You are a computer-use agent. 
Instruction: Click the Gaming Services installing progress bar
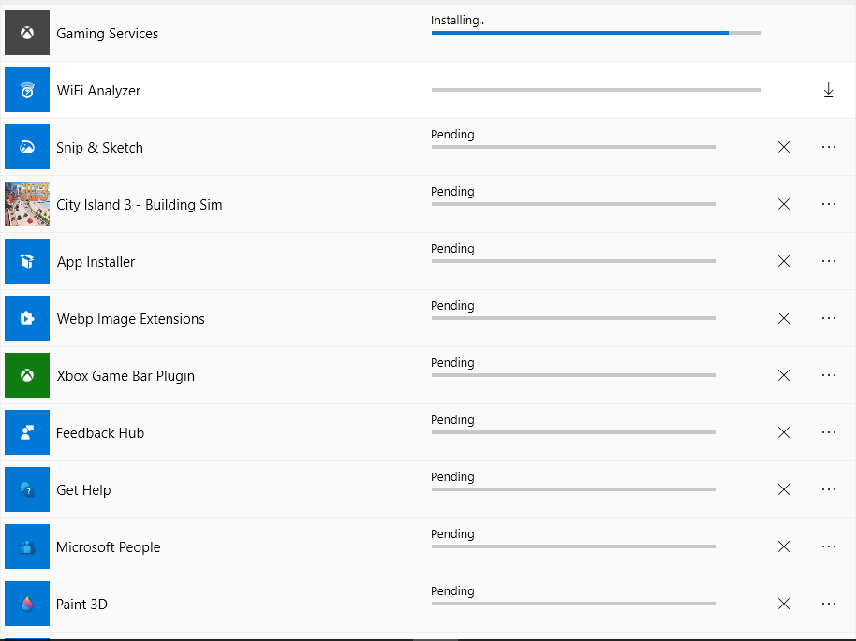click(597, 33)
